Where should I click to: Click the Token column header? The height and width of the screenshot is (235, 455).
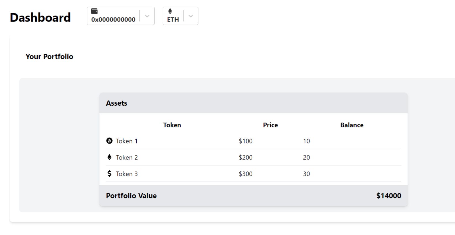click(172, 125)
